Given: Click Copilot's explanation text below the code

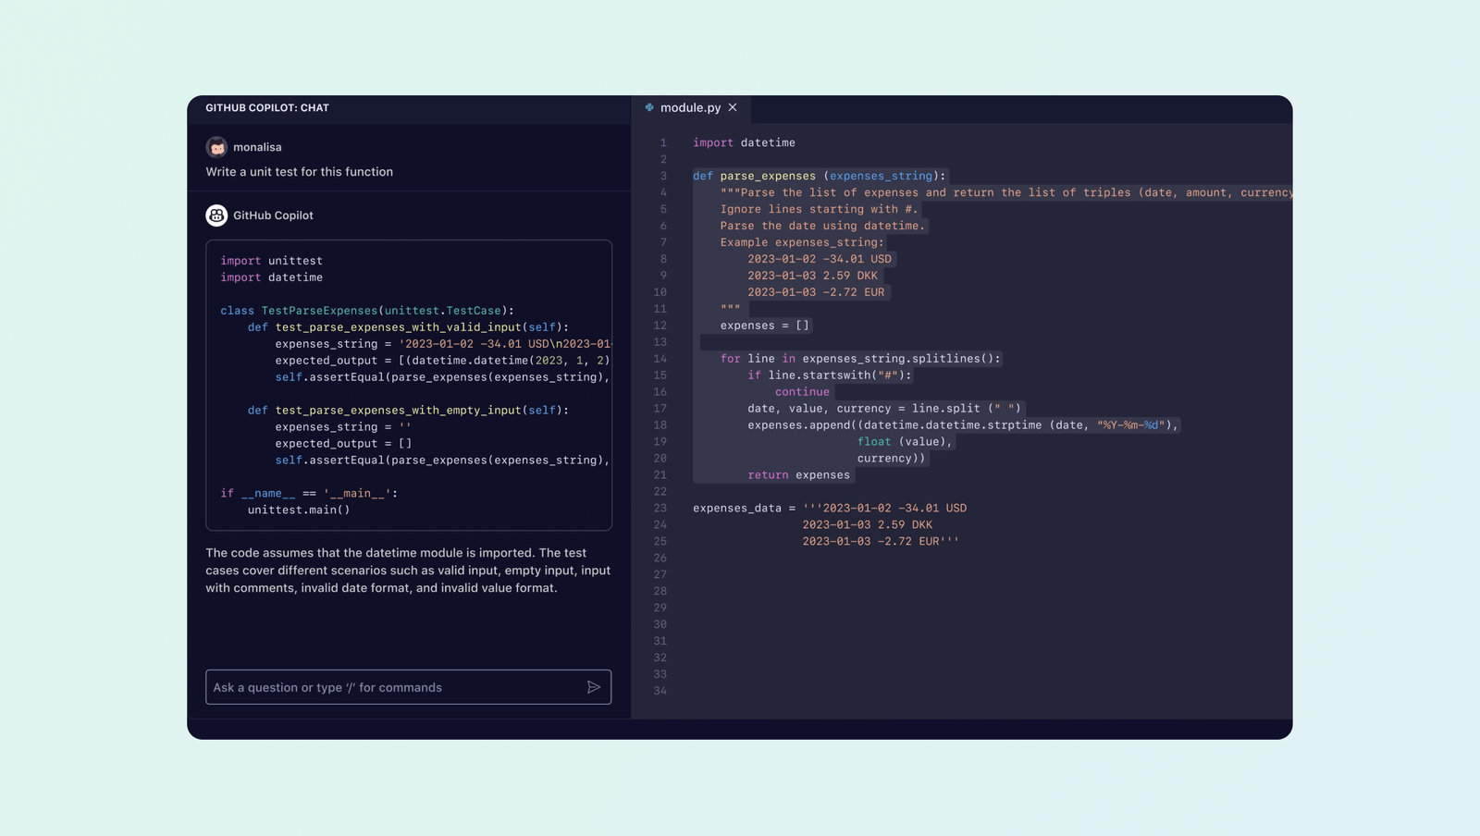Looking at the screenshot, I should pyautogui.click(x=407, y=571).
